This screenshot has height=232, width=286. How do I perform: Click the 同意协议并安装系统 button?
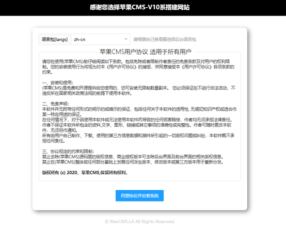pyautogui.click(x=139, y=195)
